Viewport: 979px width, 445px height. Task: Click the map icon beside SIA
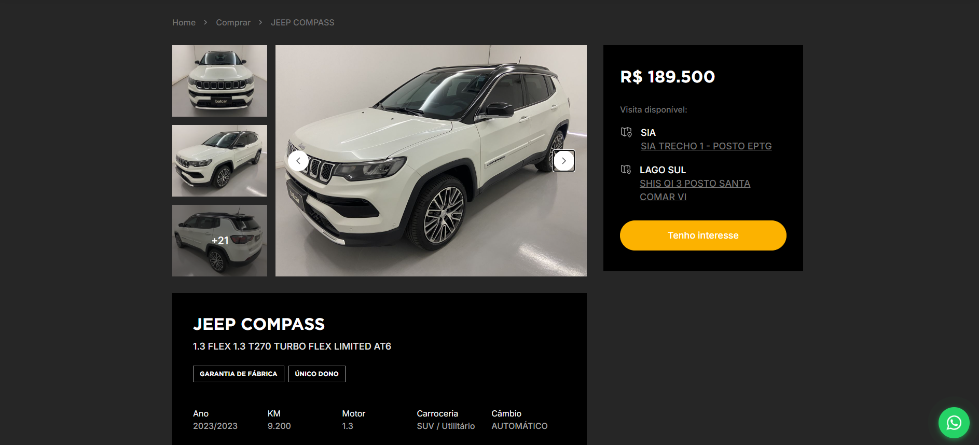click(626, 132)
